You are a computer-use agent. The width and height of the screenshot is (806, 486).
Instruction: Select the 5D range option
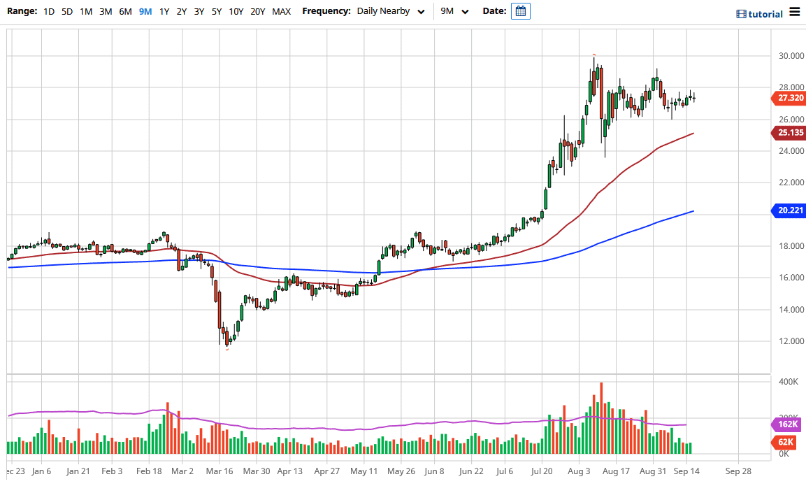pos(67,12)
